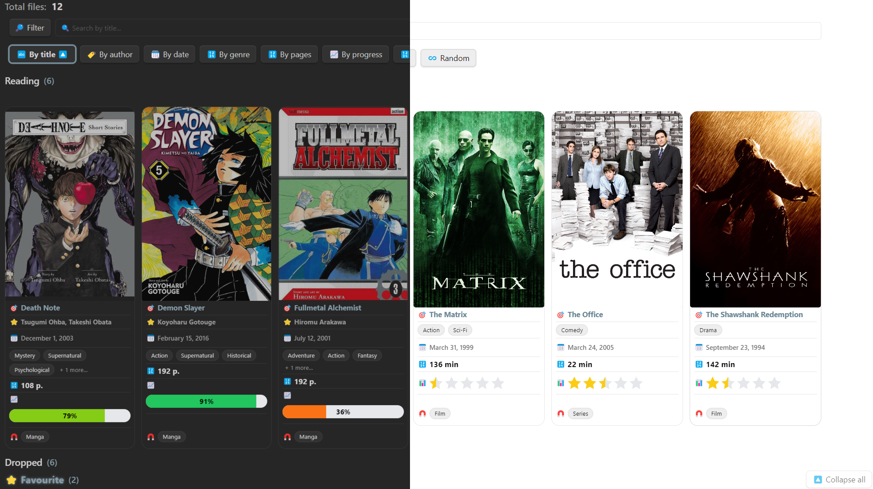The image size is (873, 489).
Task: Show more Death Note genres
Action: click(74, 370)
